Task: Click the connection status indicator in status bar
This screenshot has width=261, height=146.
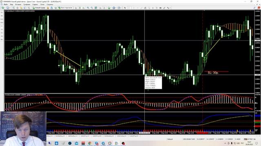Action: 250,139
